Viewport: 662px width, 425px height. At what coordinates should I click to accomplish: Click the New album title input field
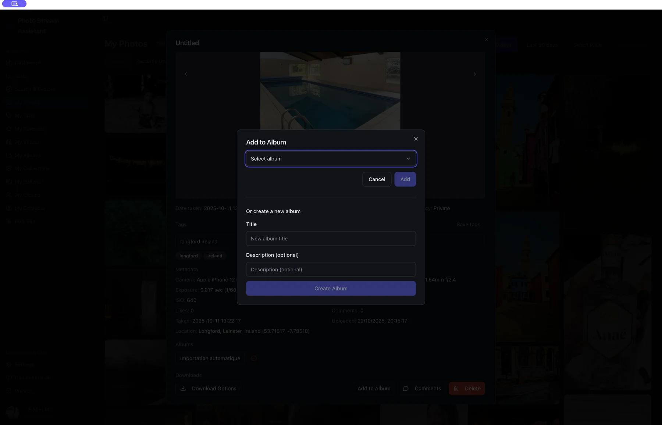pyautogui.click(x=330, y=238)
